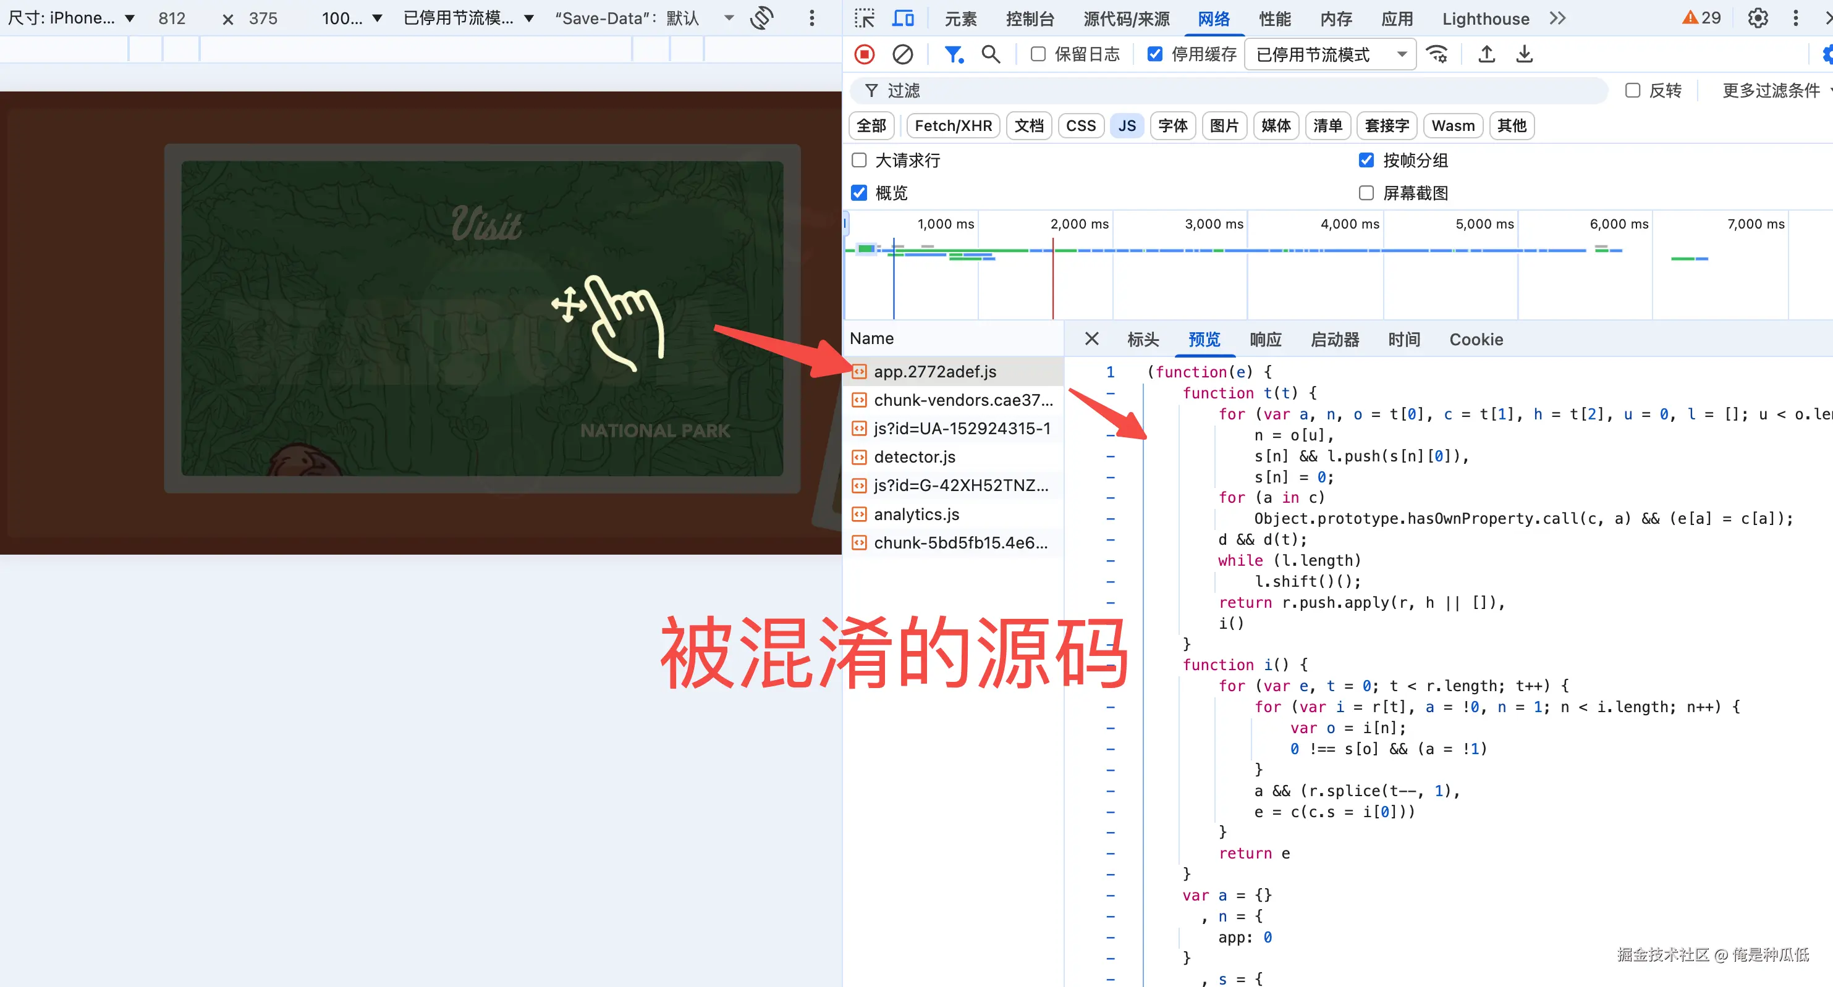Viewport: 1833px width, 987px height.
Task: Open the 已停用节流模式 throttling dropdown
Action: click(x=1329, y=54)
